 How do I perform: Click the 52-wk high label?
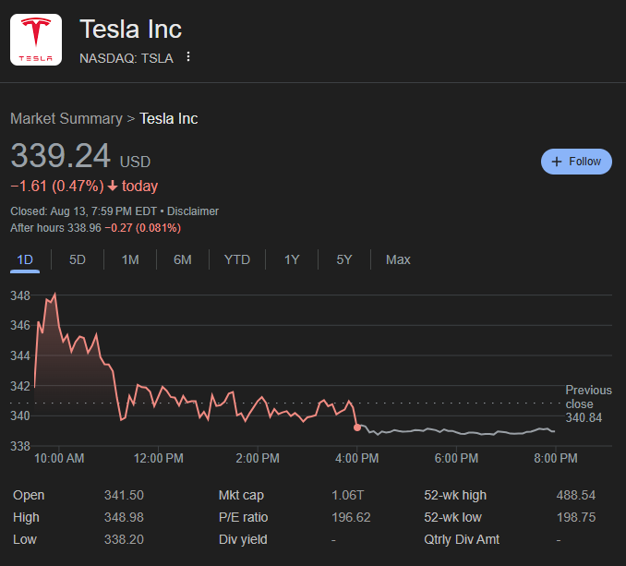click(x=455, y=495)
